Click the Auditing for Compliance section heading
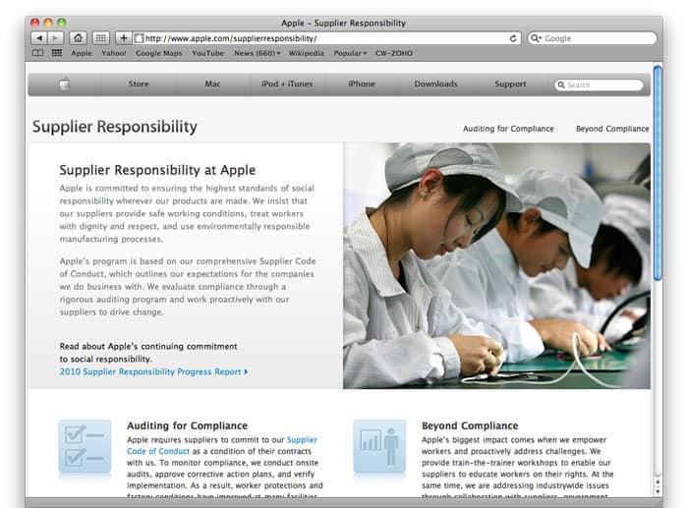 (x=188, y=425)
